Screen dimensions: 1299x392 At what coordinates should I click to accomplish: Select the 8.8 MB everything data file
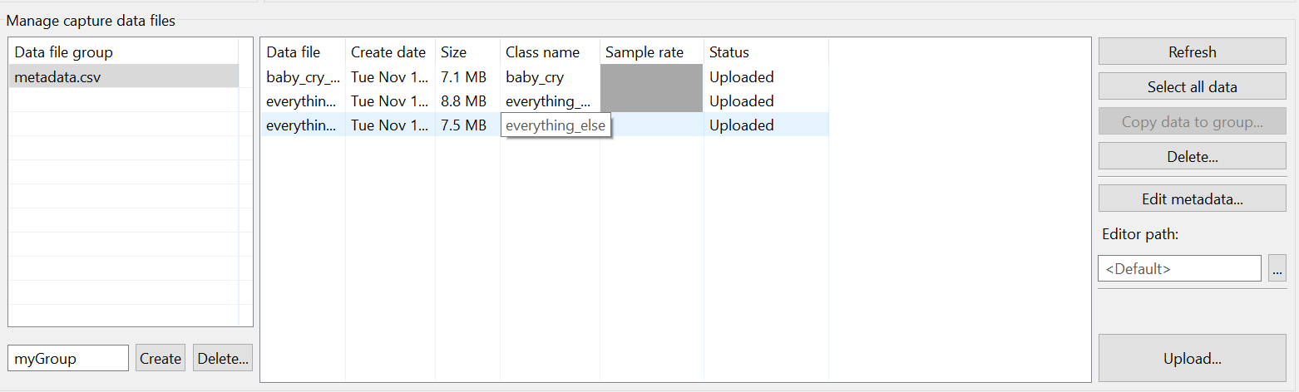(304, 101)
